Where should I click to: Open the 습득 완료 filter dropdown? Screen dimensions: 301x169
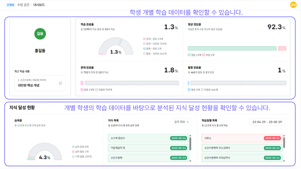coord(182,122)
